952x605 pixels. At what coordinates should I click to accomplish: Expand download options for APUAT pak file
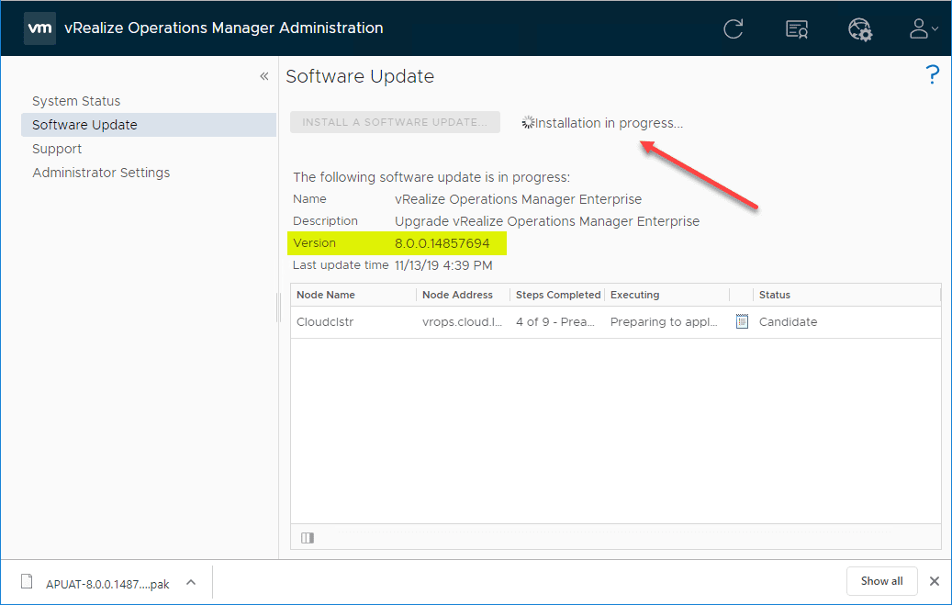coord(191,582)
